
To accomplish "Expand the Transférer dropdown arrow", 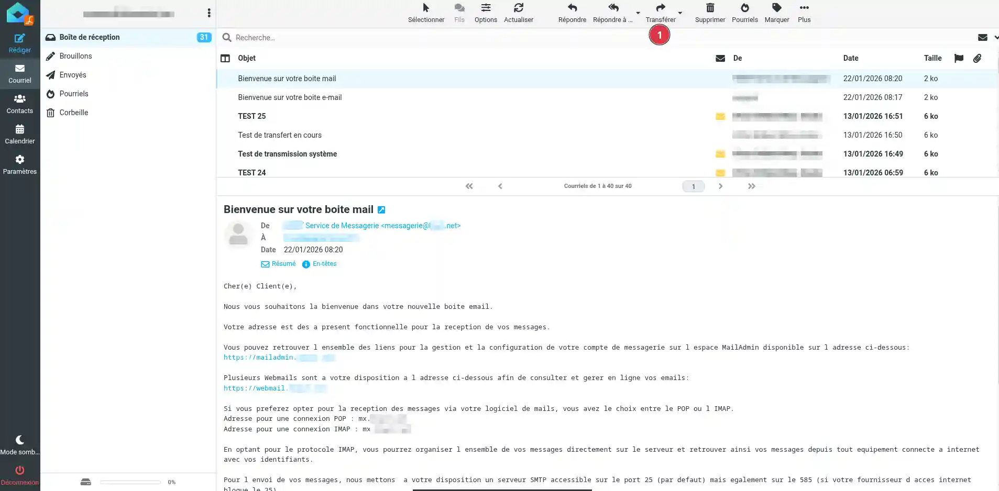I will click(680, 13).
